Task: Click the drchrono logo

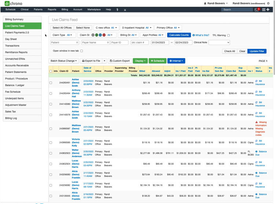Action: (14, 3)
